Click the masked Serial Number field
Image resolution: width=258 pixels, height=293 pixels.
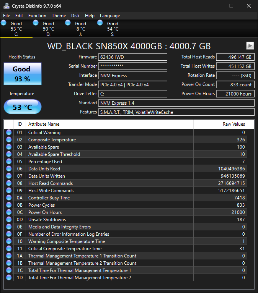pyautogui.click(x=133, y=66)
